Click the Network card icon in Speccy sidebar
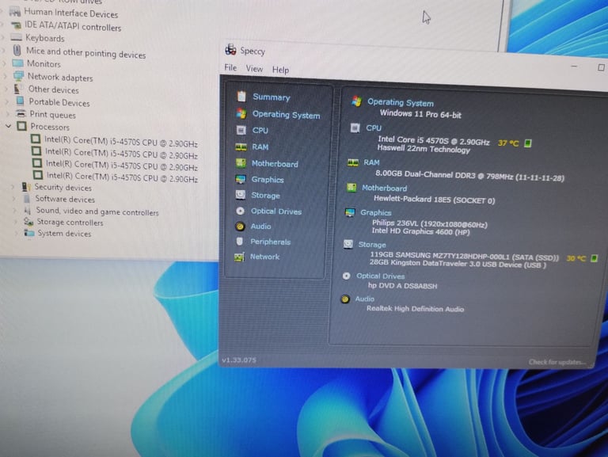This screenshot has height=457, width=608. click(239, 257)
